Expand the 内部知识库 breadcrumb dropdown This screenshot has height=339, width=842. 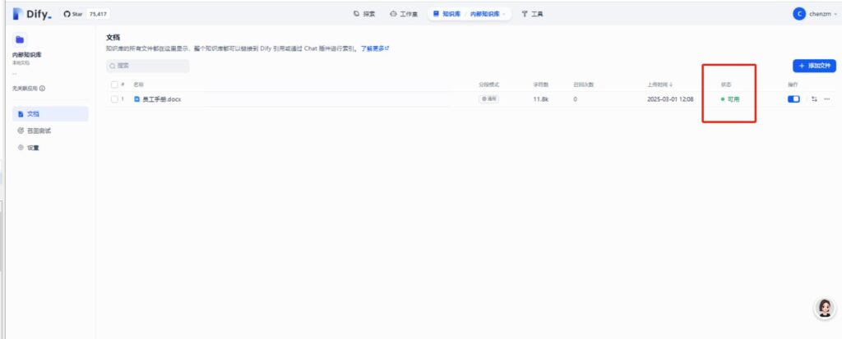click(503, 14)
